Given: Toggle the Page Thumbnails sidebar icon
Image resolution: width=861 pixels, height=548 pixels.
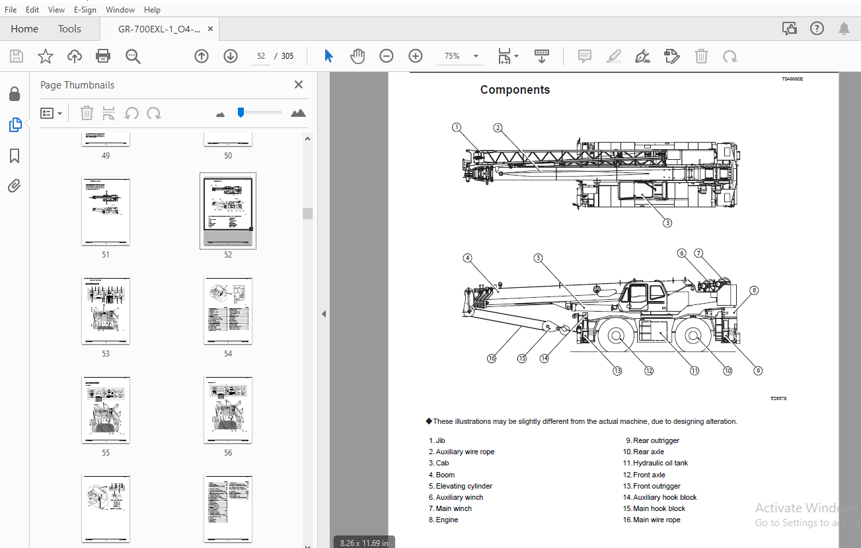Looking at the screenshot, I should pos(15,125).
